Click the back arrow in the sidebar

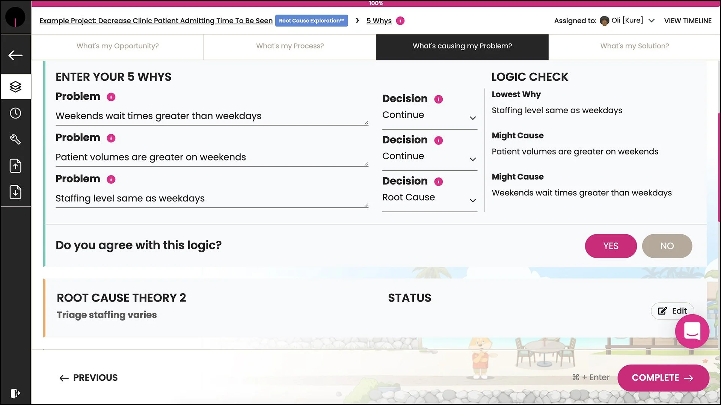click(x=15, y=55)
